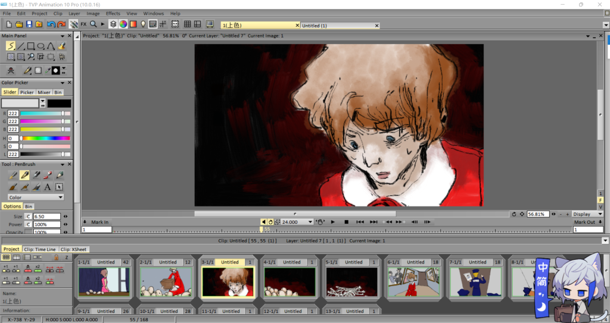Open a project with folder icon
This screenshot has width=610, height=323.
(19, 24)
